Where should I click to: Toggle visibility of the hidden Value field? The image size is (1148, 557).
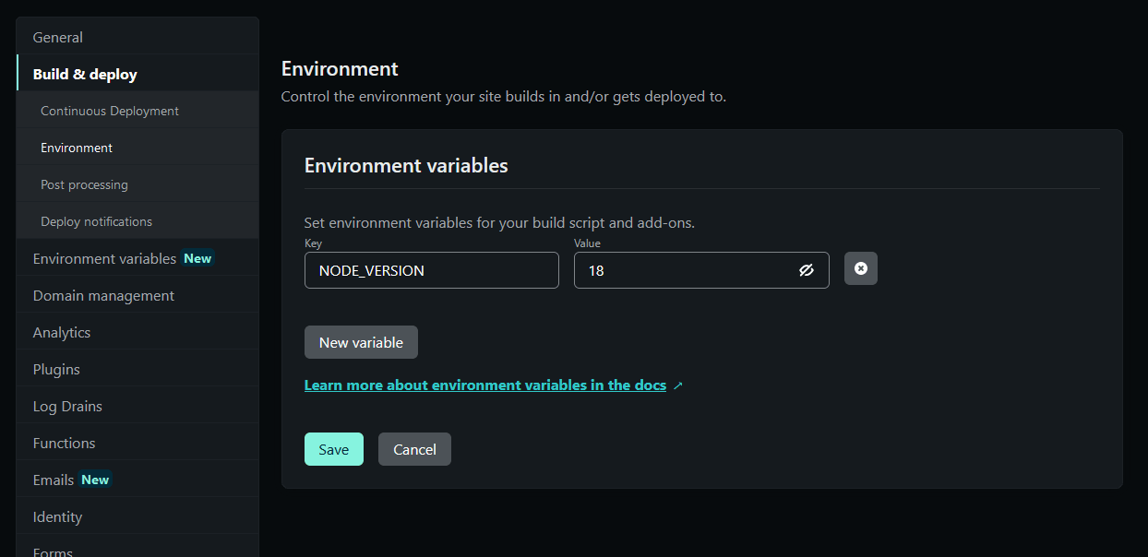click(x=807, y=269)
